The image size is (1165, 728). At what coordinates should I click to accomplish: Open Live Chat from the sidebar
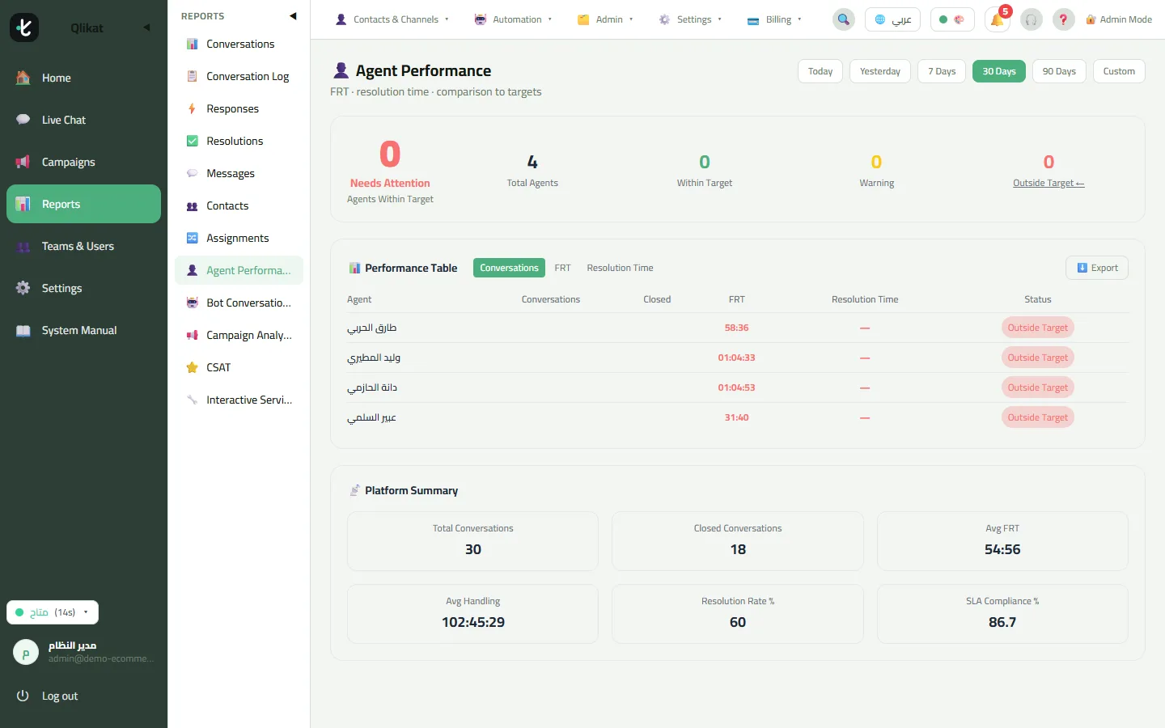tap(83, 120)
